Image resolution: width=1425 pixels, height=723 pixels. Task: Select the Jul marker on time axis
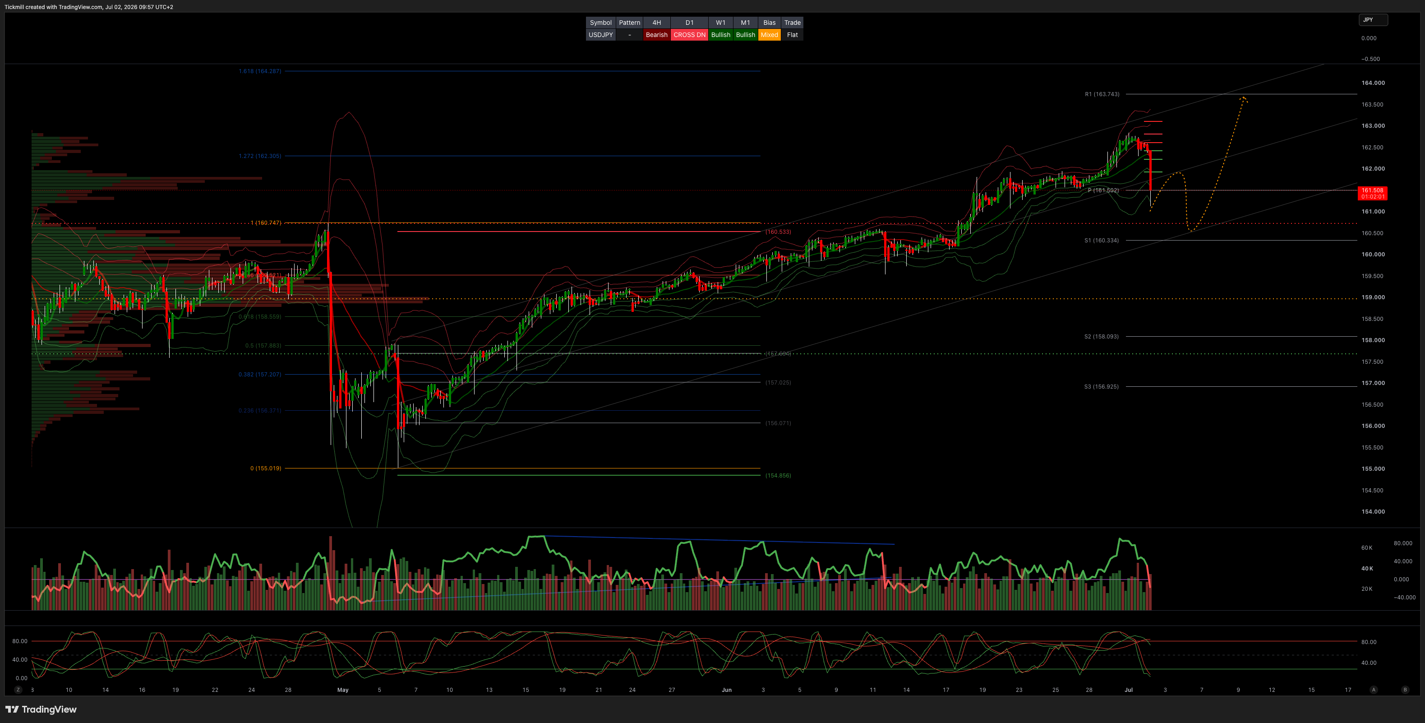tap(1129, 690)
